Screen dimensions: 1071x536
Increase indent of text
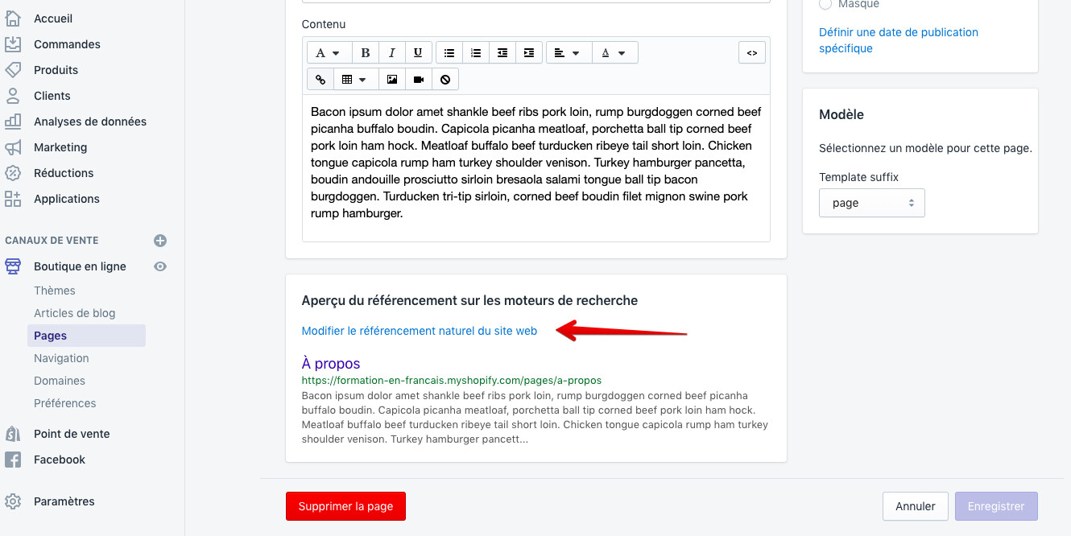pos(528,53)
